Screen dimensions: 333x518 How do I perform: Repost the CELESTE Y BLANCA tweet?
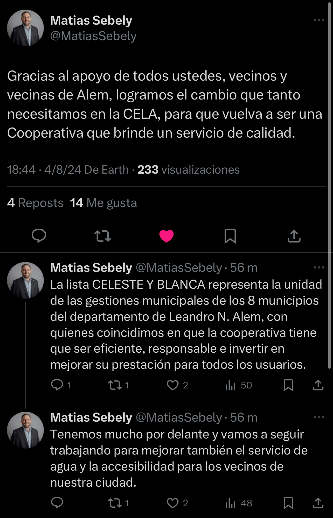coord(115,385)
